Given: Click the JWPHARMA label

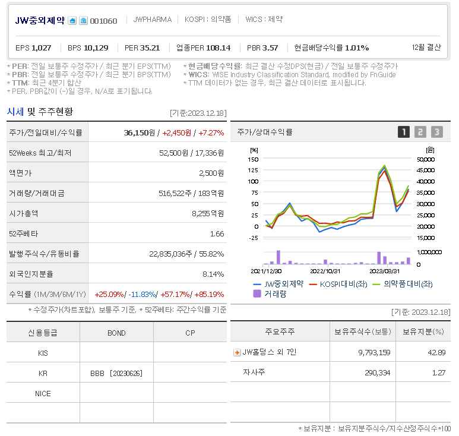Looking at the screenshot, I should (152, 20).
